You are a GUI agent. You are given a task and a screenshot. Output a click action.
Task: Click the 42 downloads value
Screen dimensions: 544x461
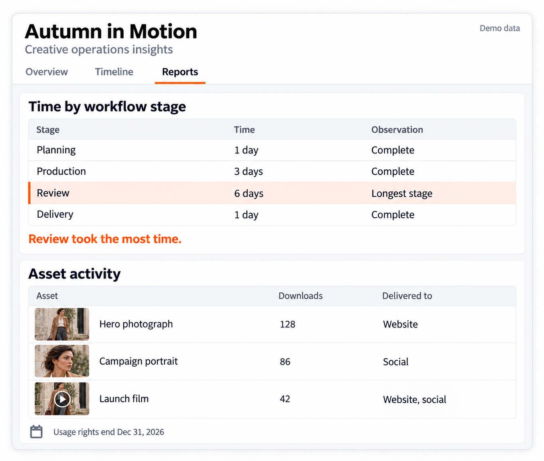(x=285, y=399)
